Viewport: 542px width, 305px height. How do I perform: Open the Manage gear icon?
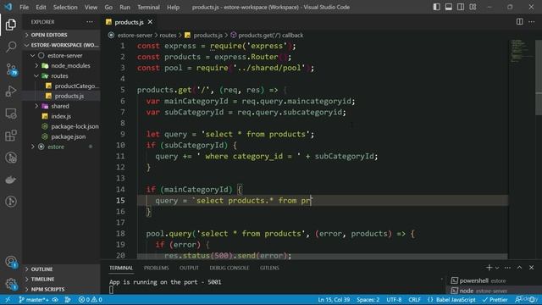pos(11,285)
